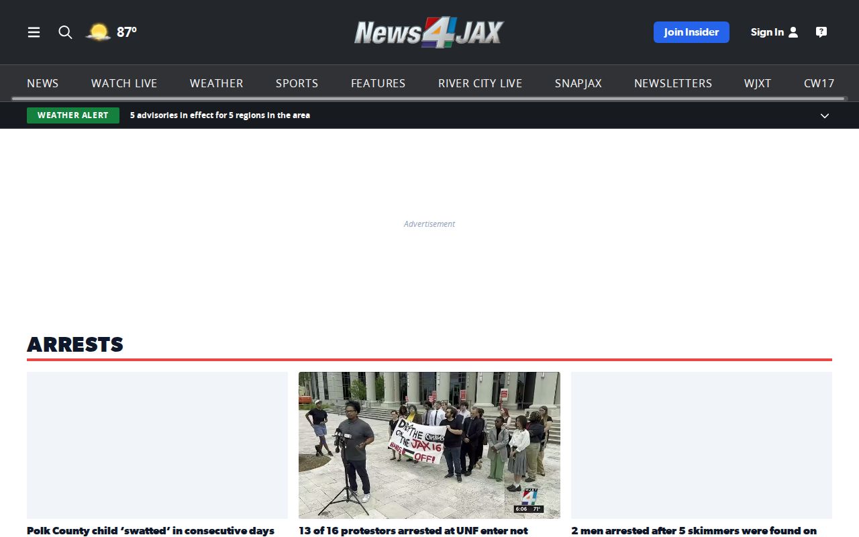Screen dimensions: 859x537
Task: Open the hamburger menu icon
Action: [x=34, y=32]
